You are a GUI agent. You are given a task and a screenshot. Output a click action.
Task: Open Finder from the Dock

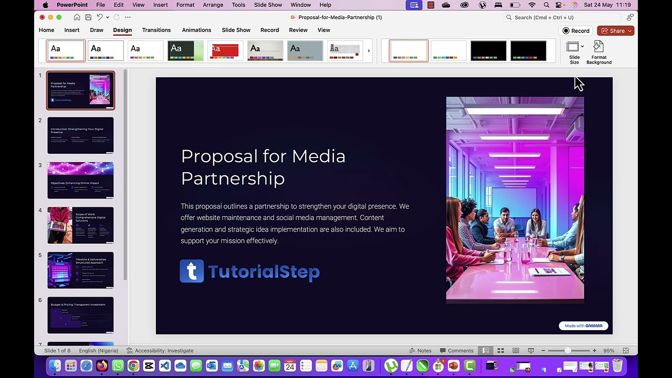click(55, 366)
